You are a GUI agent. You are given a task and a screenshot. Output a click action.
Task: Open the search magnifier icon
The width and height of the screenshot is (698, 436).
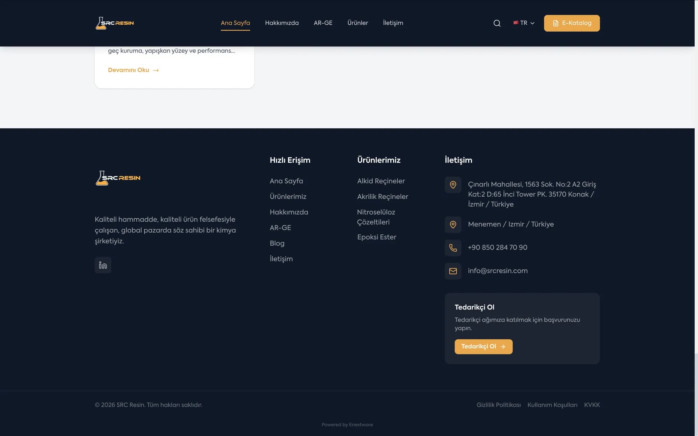point(497,23)
